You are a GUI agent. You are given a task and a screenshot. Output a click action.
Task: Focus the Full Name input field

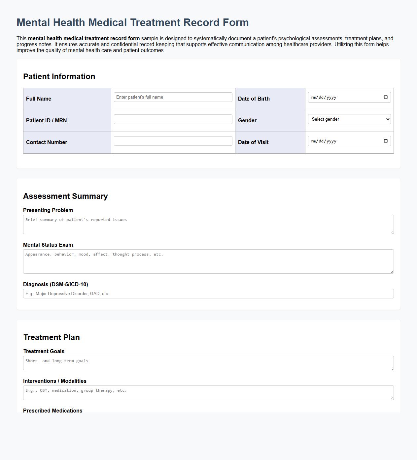[173, 97]
